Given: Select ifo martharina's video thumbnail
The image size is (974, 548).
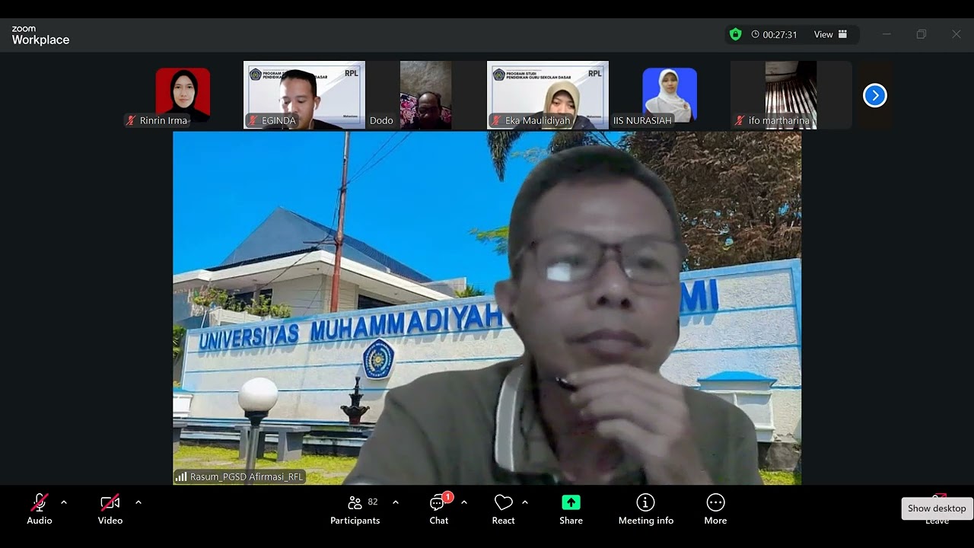Looking at the screenshot, I should tap(791, 95).
